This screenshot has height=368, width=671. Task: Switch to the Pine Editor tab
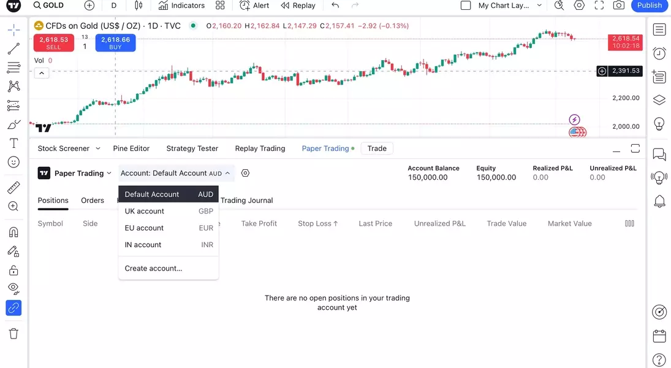pos(131,148)
